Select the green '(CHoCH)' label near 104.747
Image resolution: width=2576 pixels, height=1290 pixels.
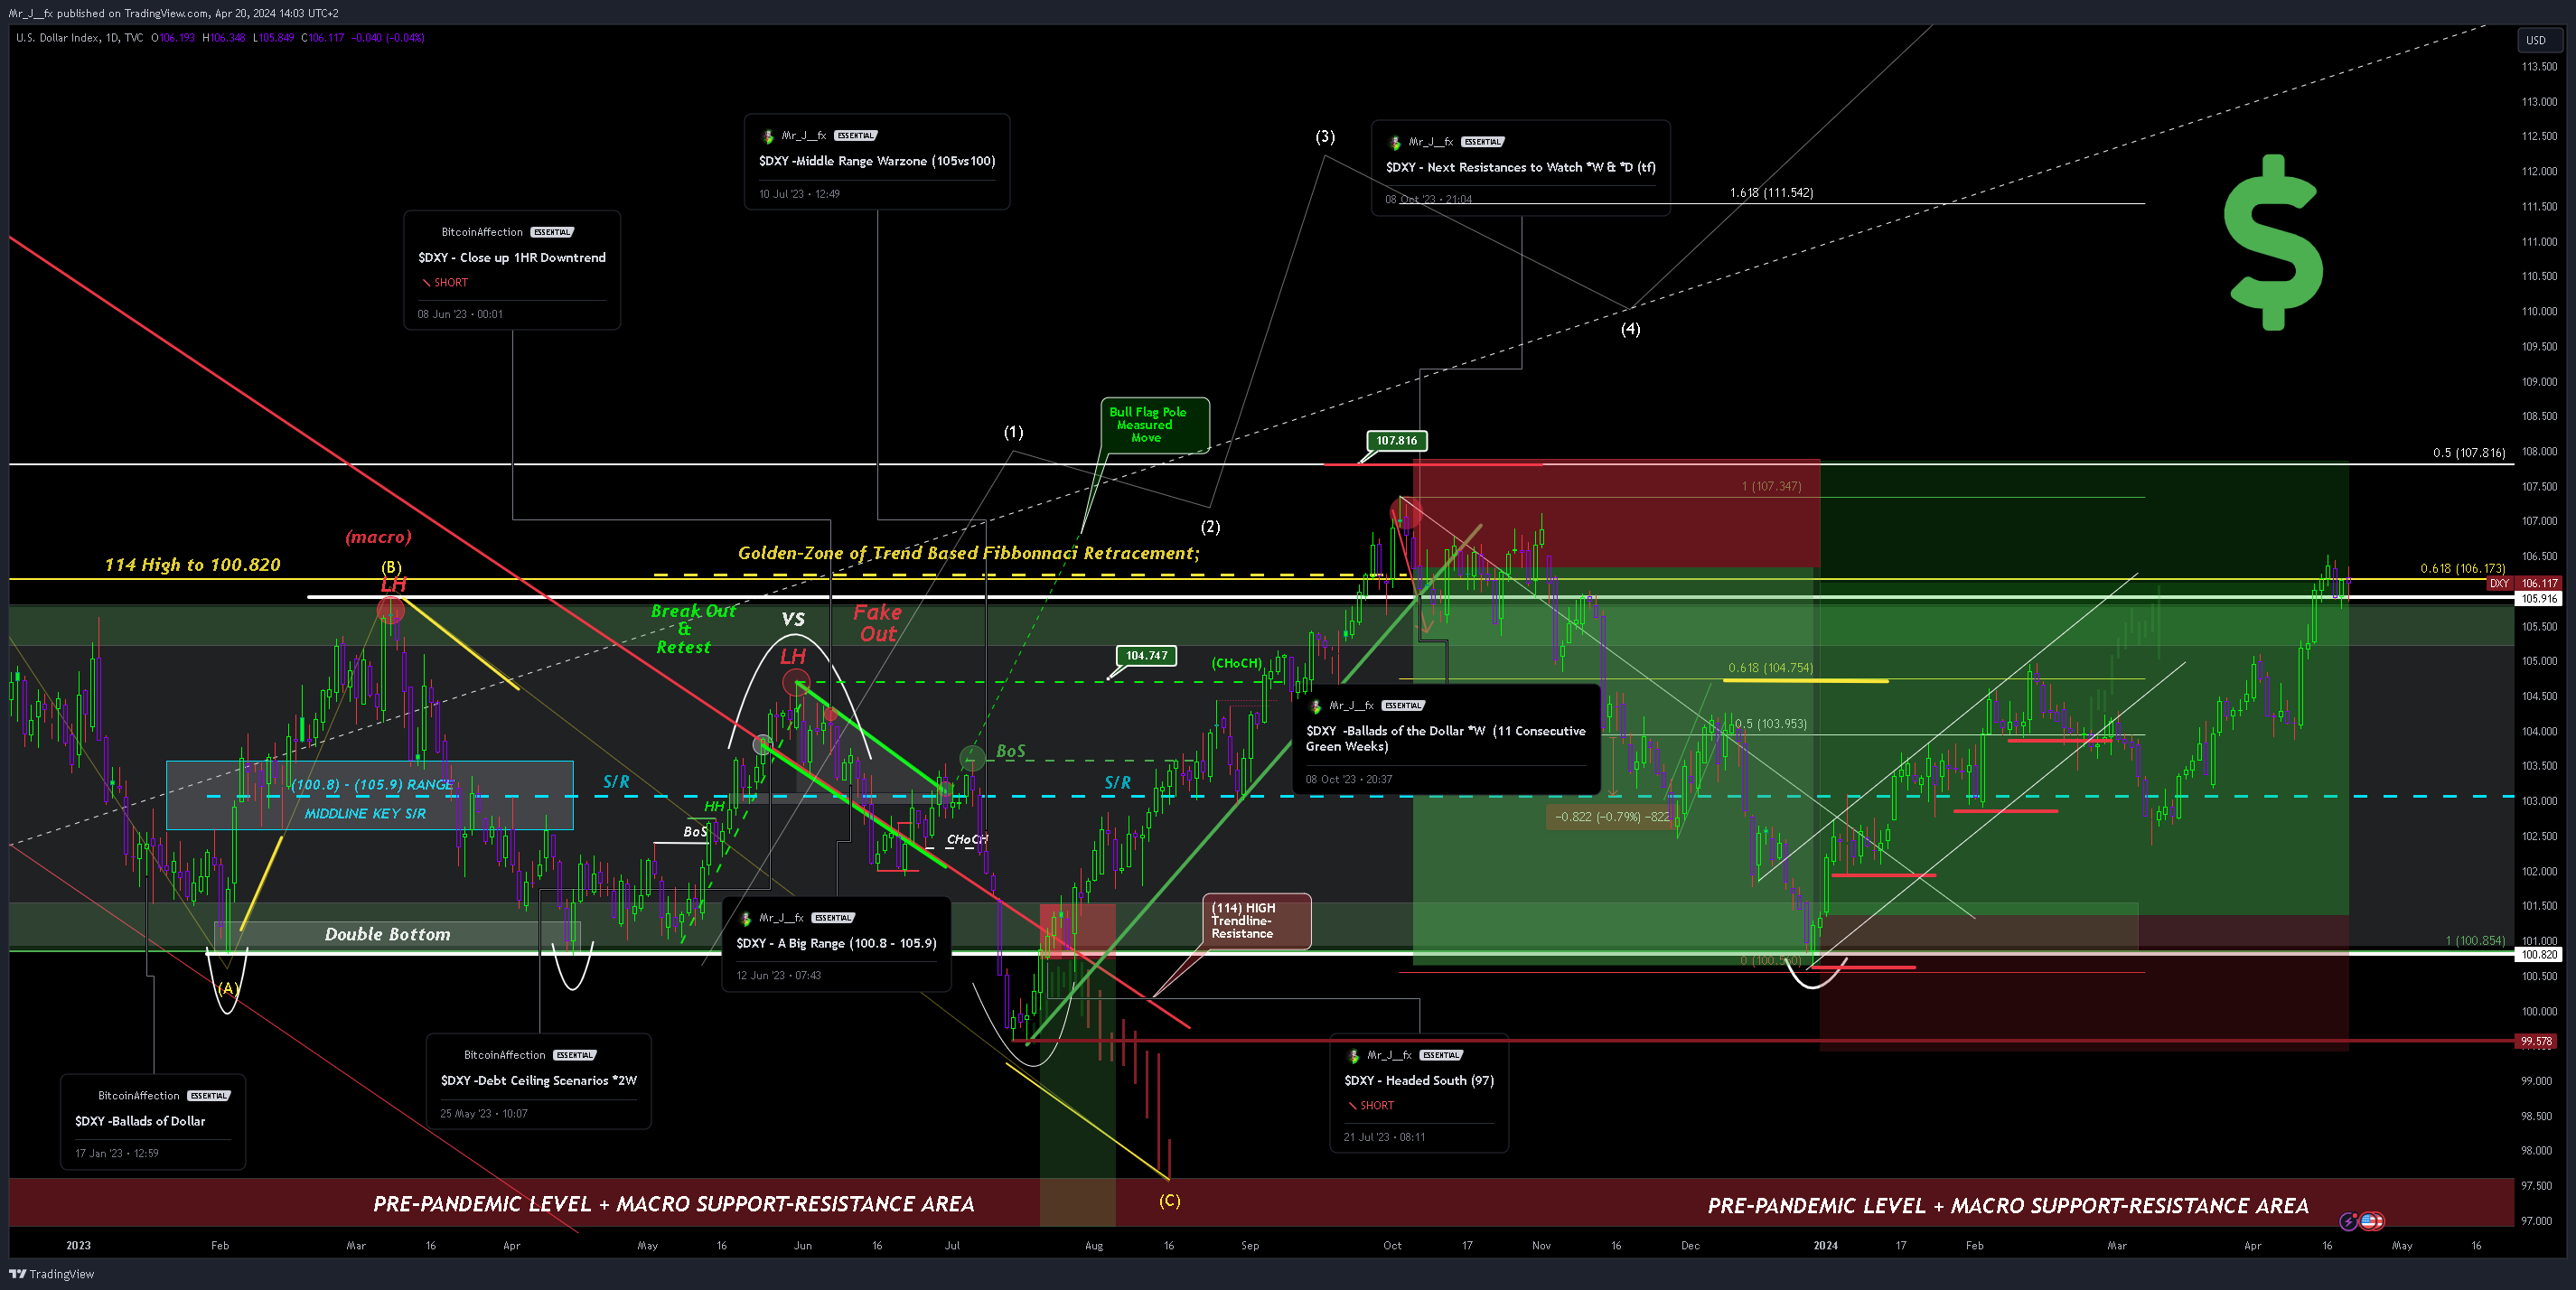[1236, 663]
